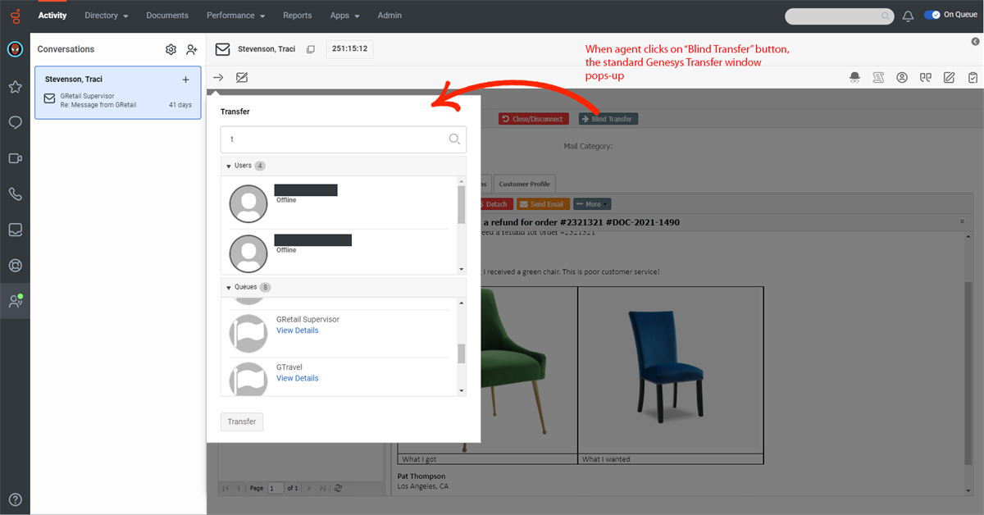984x515 pixels.
Task: Open the Apps dropdown menu
Action: pyautogui.click(x=345, y=16)
